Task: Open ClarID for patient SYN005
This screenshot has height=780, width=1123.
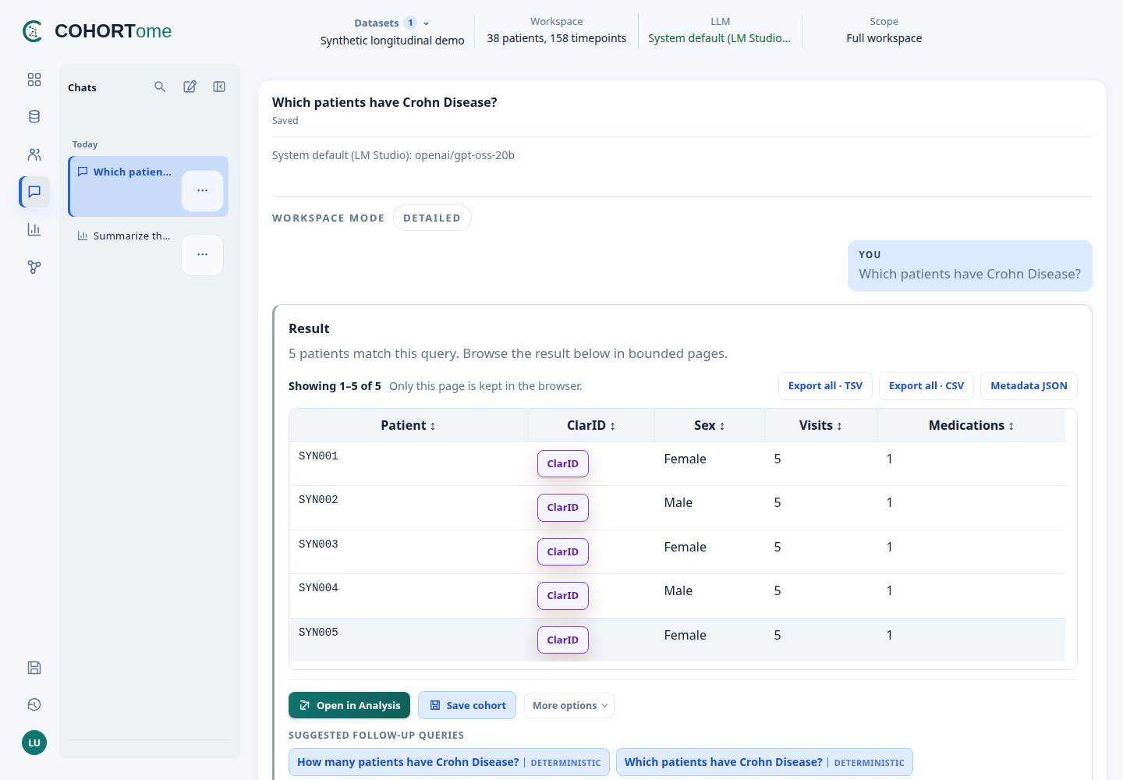Action: [x=563, y=640]
